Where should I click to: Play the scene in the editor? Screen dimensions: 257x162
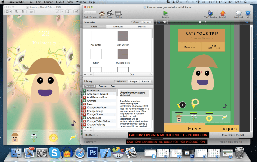tap(206, 22)
